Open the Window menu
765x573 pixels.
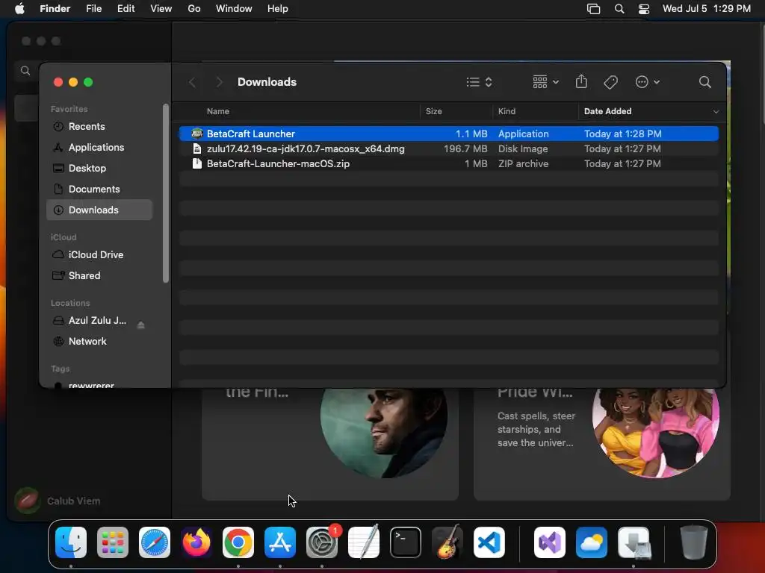pos(234,9)
